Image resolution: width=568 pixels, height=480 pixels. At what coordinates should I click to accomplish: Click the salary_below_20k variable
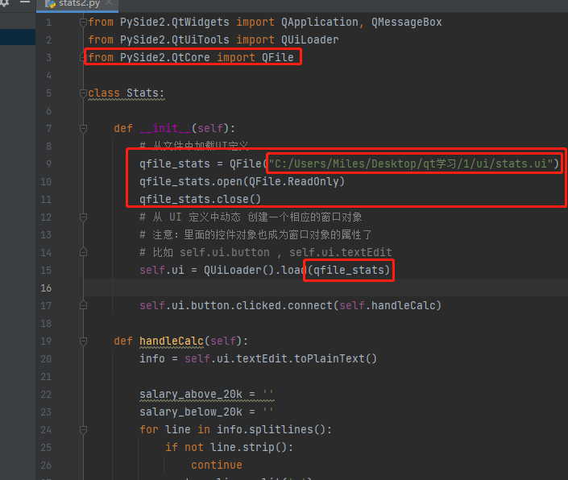coord(191,412)
